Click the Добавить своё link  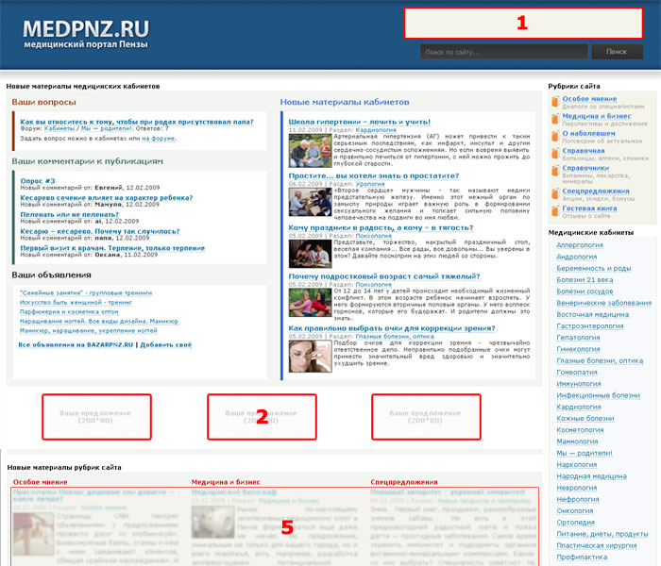pos(165,345)
